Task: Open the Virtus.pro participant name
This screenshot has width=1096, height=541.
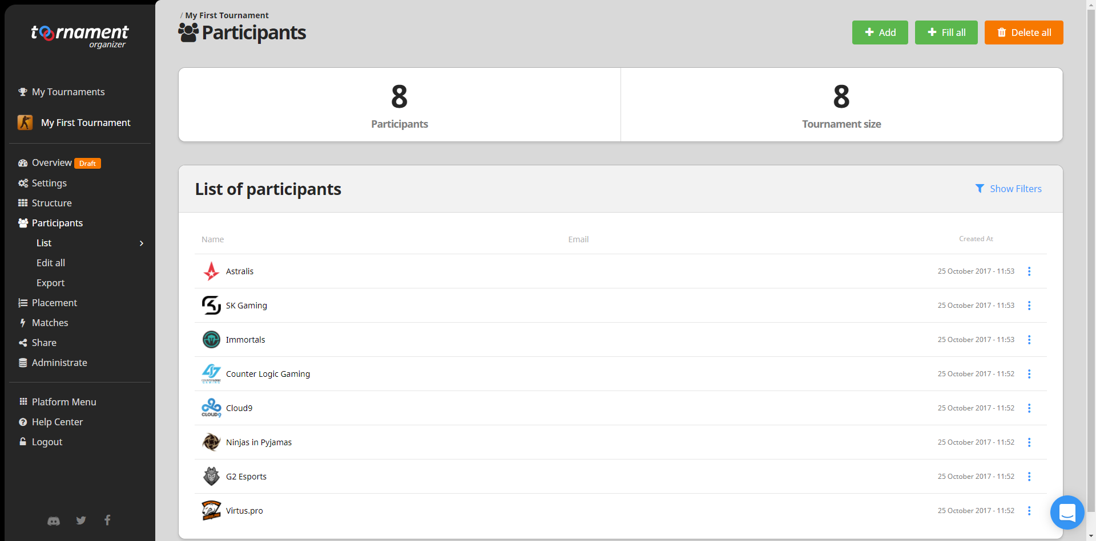Action: coord(244,511)
